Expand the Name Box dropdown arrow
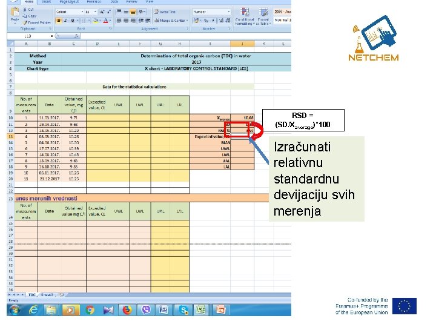The height and width of the screenshot is (327, 436). click(x=51, y=36)
